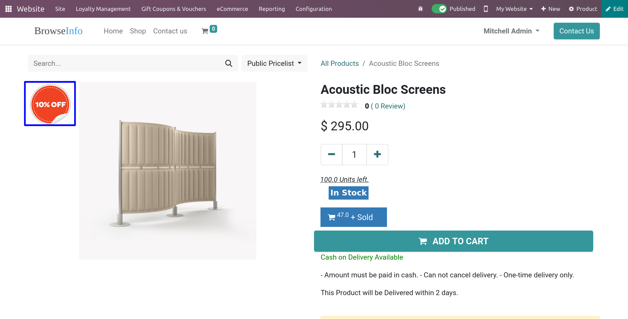Toggle the Published switch off

point(439,9)
